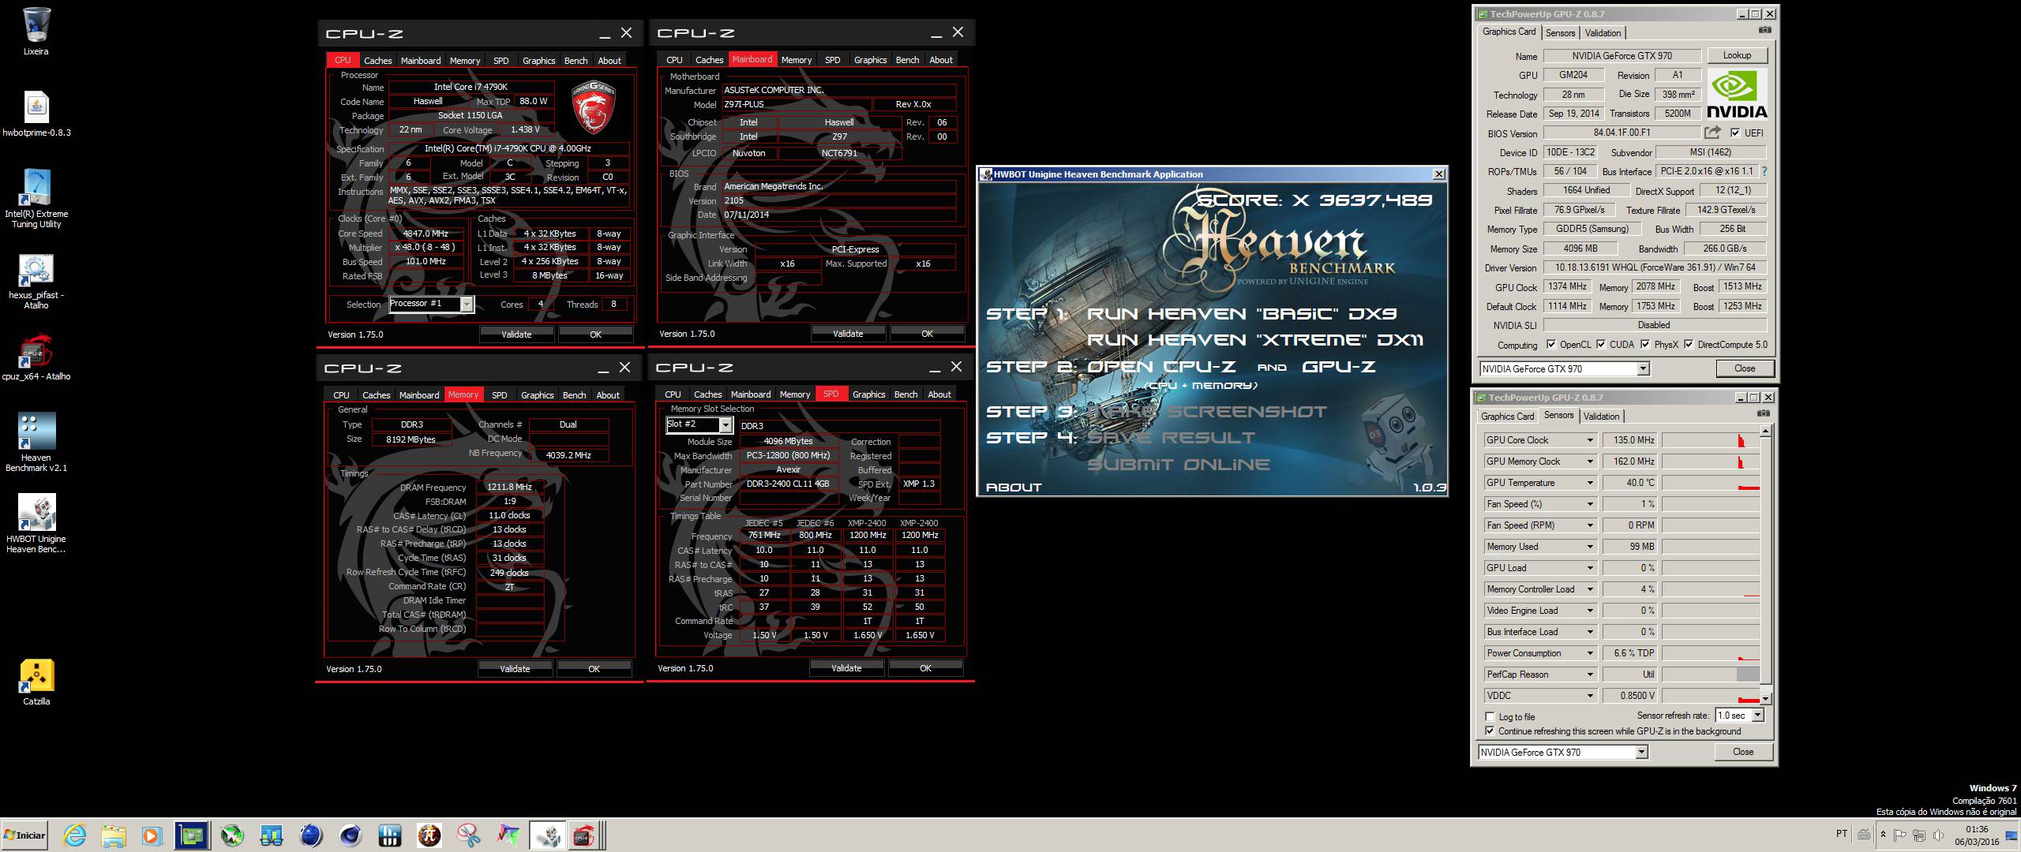The height and width of the screenshot is (852, 2021).
Task: Click the screenshot camera icon in GPU-Z Graphics Card window
Action: 1764,30
